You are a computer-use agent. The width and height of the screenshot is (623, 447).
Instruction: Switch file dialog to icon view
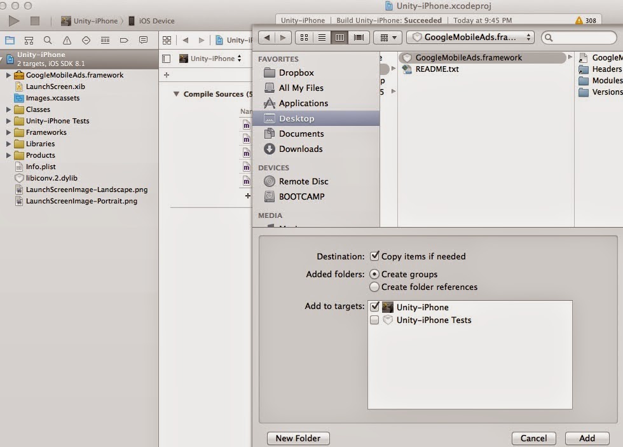(304, 38)
